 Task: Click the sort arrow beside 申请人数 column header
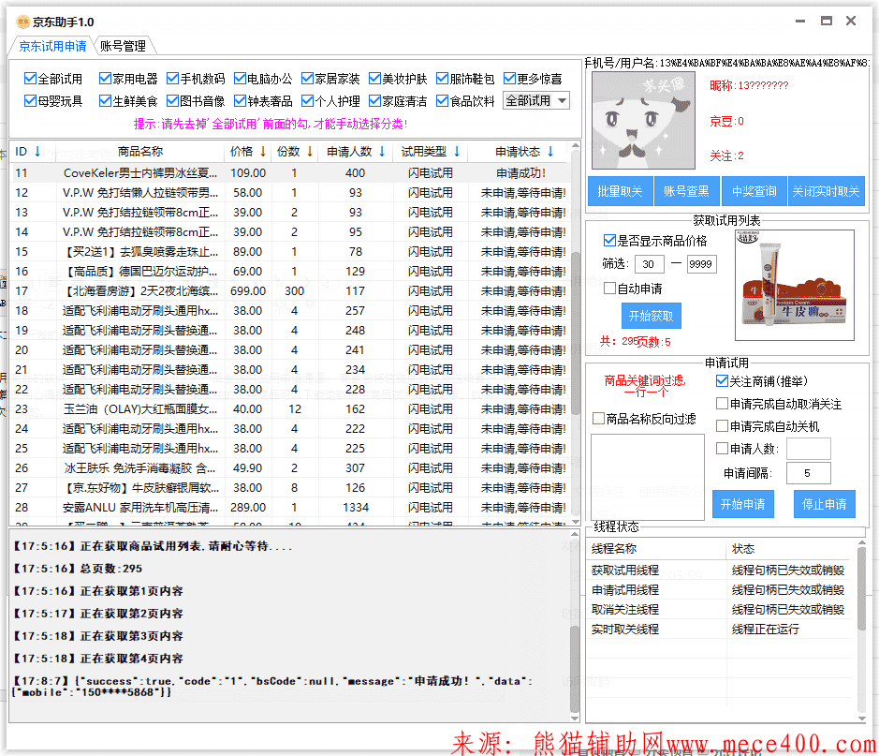pos(383,152)
